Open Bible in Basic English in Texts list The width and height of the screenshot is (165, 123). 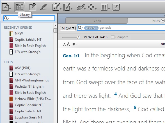(30, 93)
